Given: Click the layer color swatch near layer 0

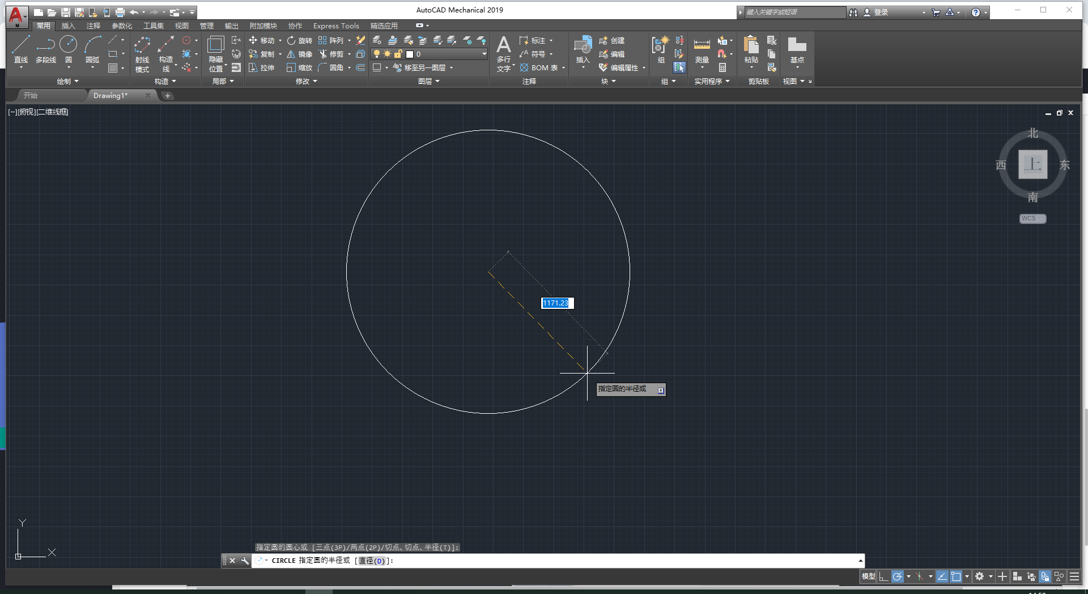Looking at the screenshot, I should tap(409, 54).
